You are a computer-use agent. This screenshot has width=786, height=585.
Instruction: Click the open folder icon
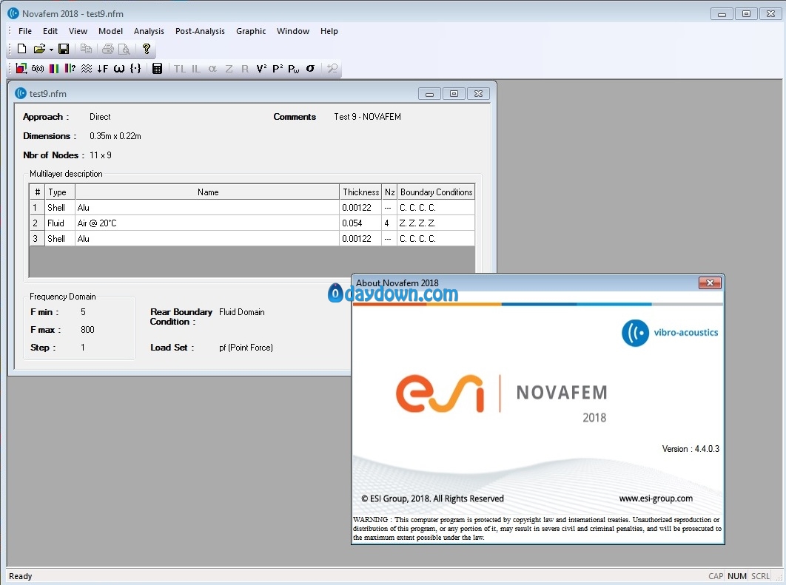tap(38, 49)
